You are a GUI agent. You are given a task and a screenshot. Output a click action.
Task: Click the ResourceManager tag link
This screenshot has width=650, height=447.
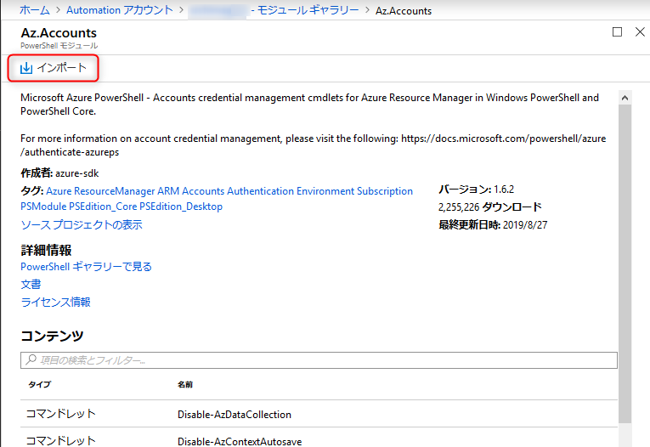pos(115,191)
